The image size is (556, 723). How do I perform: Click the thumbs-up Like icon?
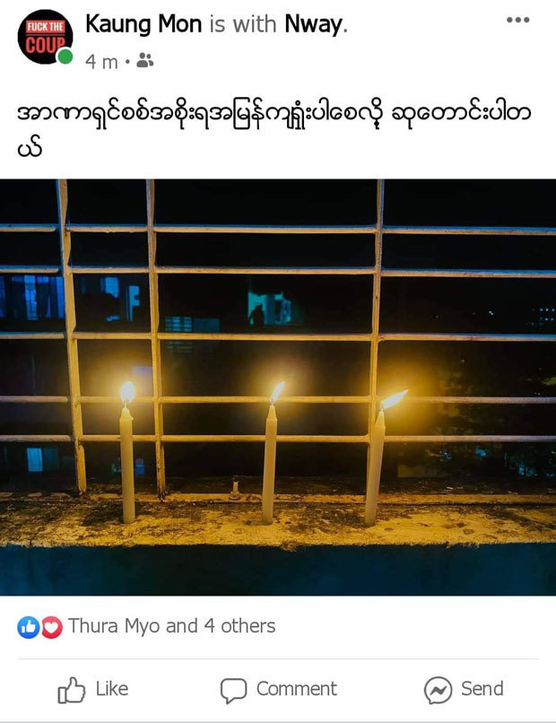71,690
